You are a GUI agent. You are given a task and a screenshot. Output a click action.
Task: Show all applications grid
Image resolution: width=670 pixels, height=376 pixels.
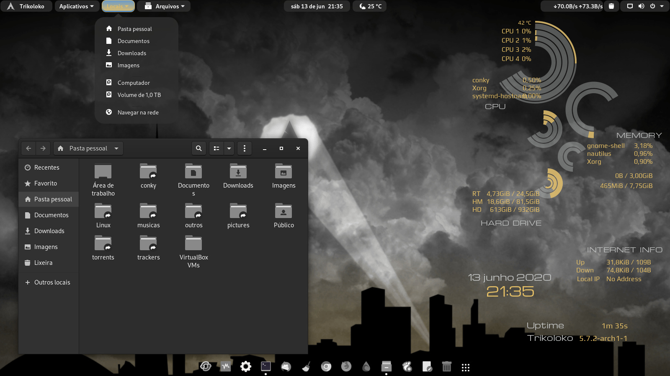pyautogui.click(x=466, y=367)
